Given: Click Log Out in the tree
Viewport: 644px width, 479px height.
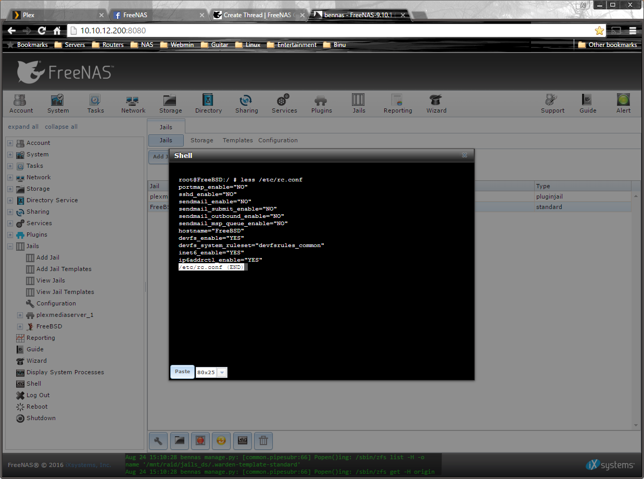Looking at the screenshot, I should pyautogui.click(x=38, y=395).
